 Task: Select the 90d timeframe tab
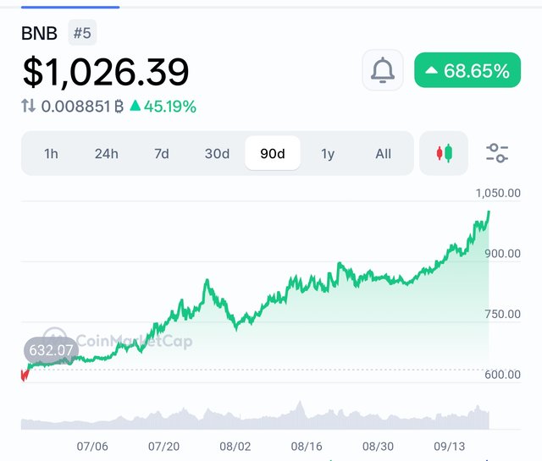click(273, 153)
